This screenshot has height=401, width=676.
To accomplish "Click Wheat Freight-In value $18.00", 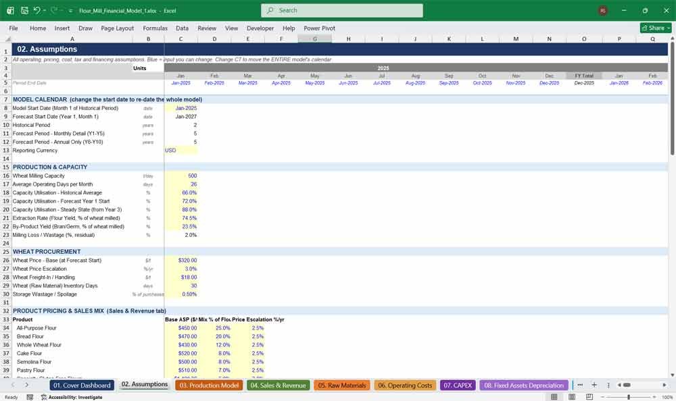I will [181, 277].
